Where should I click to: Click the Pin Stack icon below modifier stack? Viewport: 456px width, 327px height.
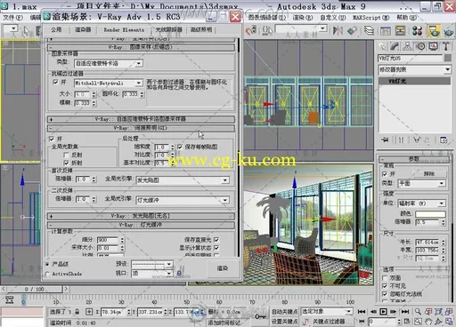pyautogui.click(x=386, y=140)
